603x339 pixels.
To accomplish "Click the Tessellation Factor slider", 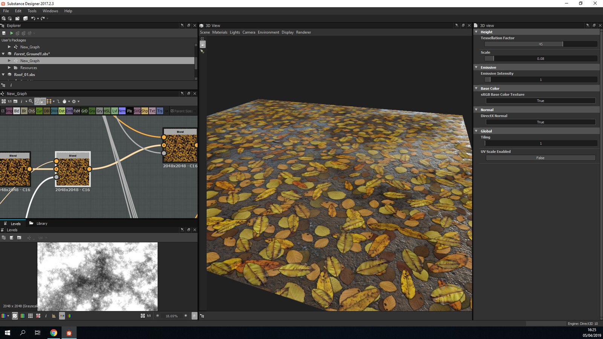I will click(x=540, y=44).
